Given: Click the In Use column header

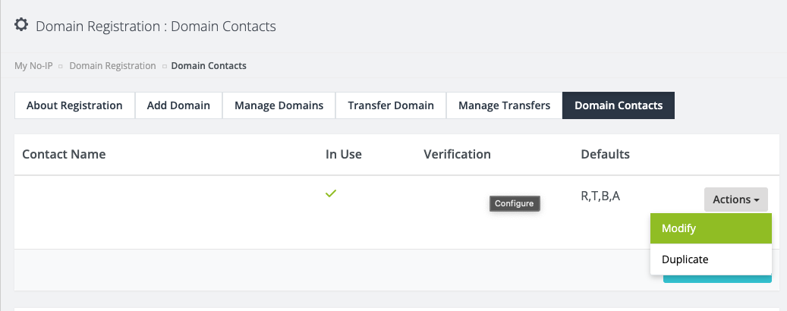Looking at the screenshot, I should [x=344, y=154].
